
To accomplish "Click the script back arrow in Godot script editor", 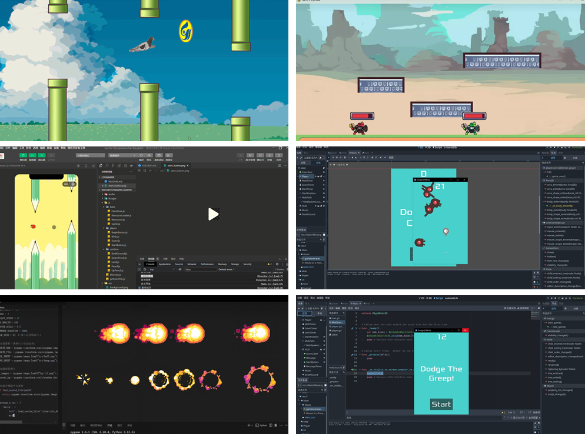I will (x=531, y=308).
